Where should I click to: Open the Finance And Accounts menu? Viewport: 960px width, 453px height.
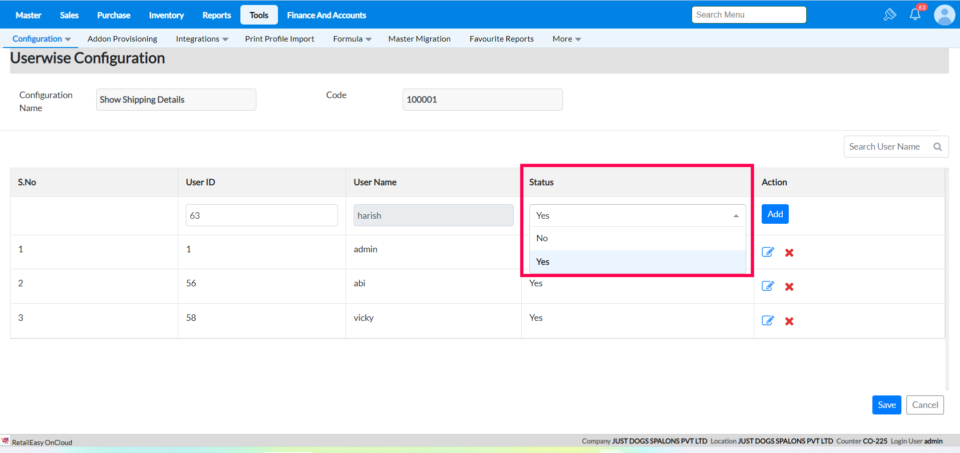pyautogui.click(x=327, y=15)
